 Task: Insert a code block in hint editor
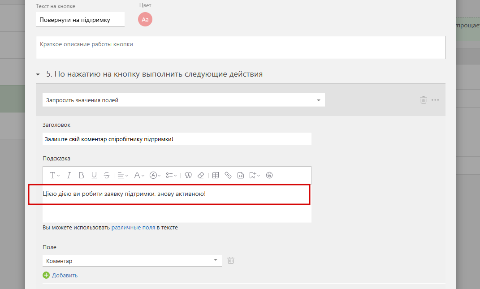pyautogui.click(x=241, y=175)
